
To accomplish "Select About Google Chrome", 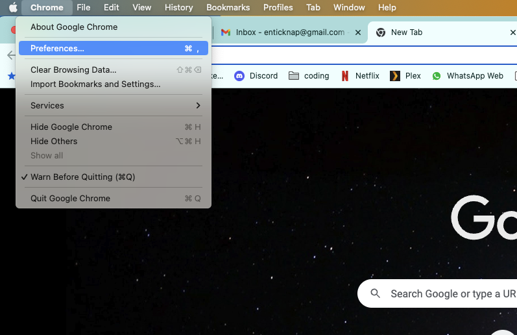I will [114, 27].
